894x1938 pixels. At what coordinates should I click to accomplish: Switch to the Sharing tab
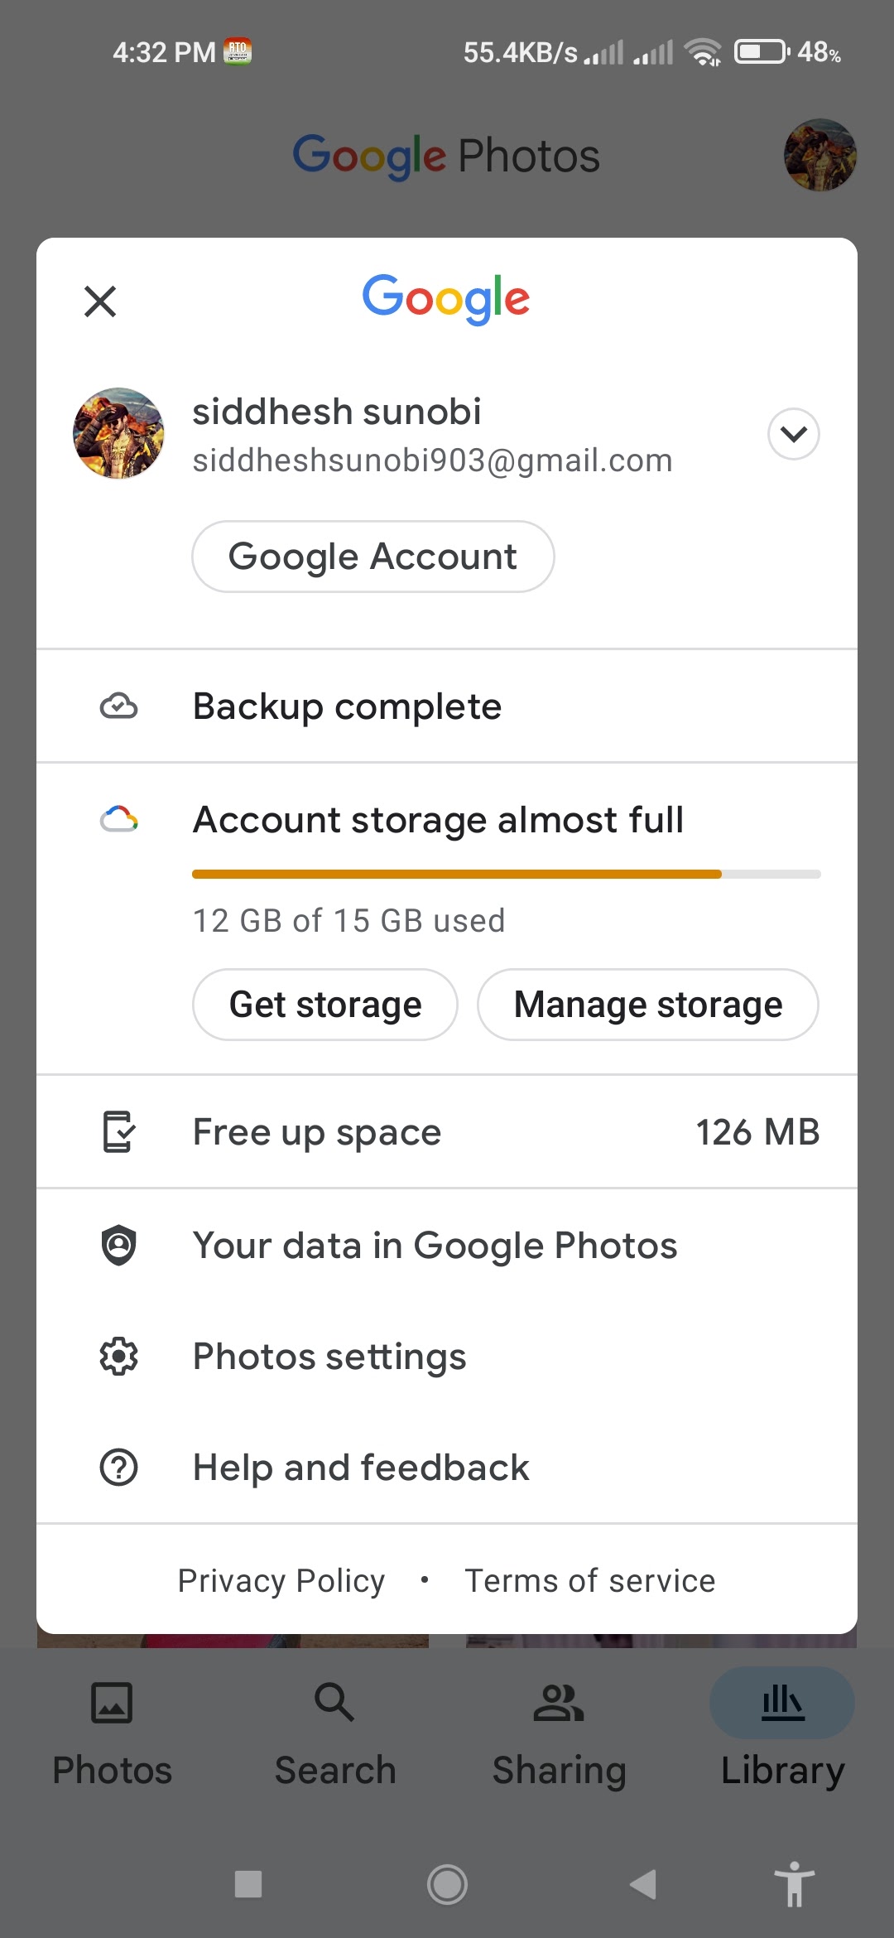click(x=559, y=1735)
